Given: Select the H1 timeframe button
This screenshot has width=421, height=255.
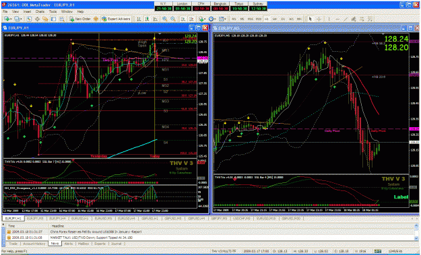Looking at the screenshot, I should click(x=267, y=19).
